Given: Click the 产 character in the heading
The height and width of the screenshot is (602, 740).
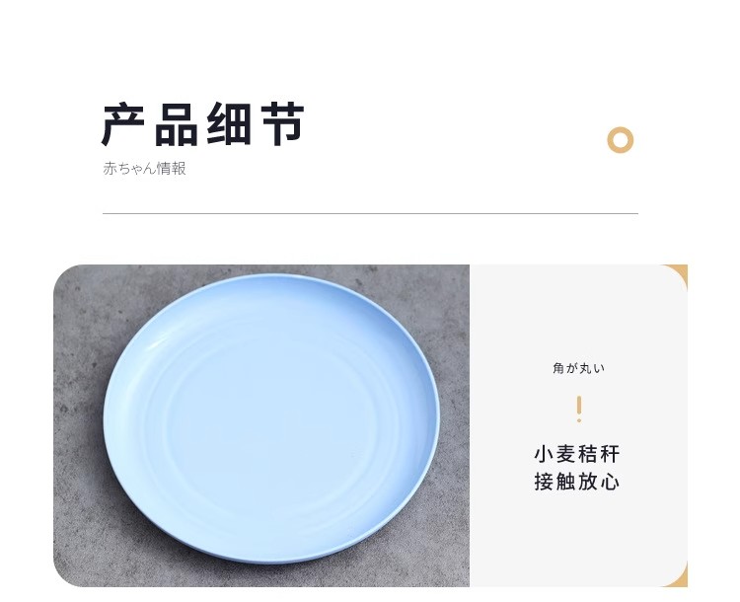Looking at the screenshot, I should point(123,124).
